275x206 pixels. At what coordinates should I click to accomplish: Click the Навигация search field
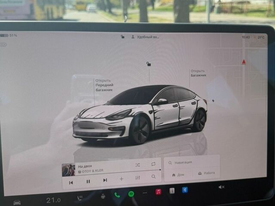coord(192,163)
